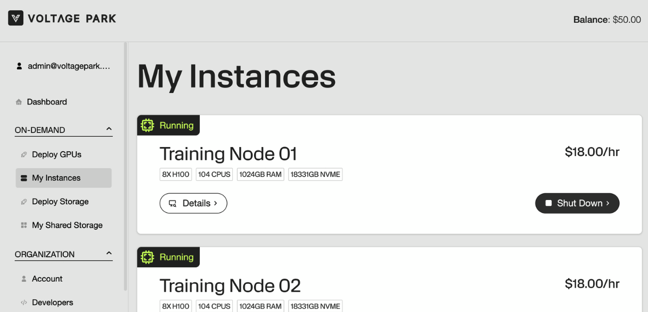Click the user profile icon beside admin email
Image resolution: width=648 pixels, height=312 pixels.
[19, 66]
